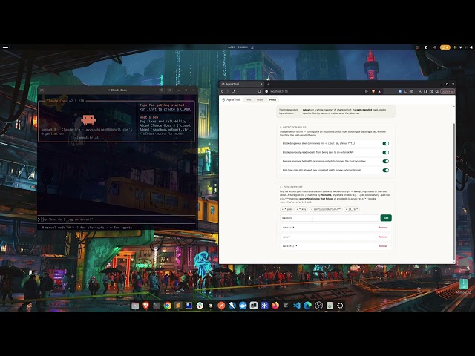Toggle the browser sidebar panel icon

pyautogui.click(x=425, y=91)
